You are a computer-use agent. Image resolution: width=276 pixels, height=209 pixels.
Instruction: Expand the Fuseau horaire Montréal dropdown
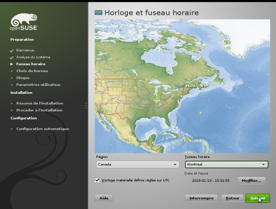(227, 165)
